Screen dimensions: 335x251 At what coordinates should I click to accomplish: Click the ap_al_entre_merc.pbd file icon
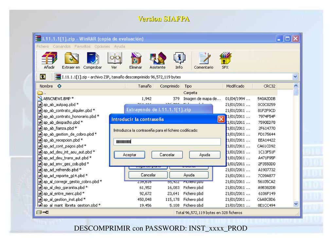(x=40, y=193)
